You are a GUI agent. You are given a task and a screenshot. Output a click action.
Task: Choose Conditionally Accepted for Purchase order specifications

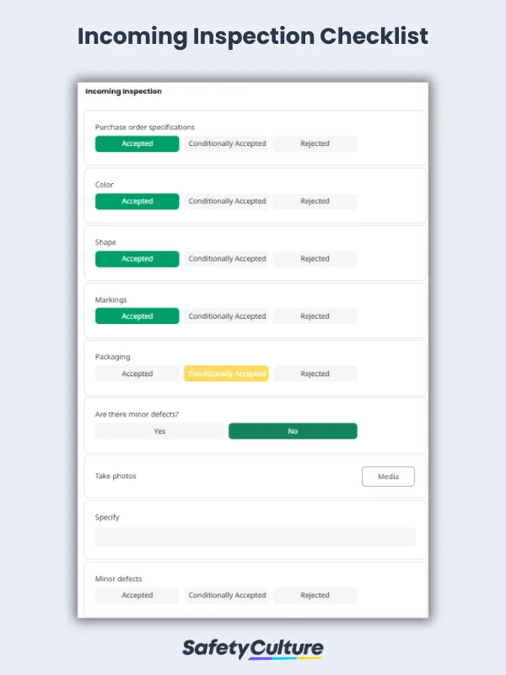[226, 143]
